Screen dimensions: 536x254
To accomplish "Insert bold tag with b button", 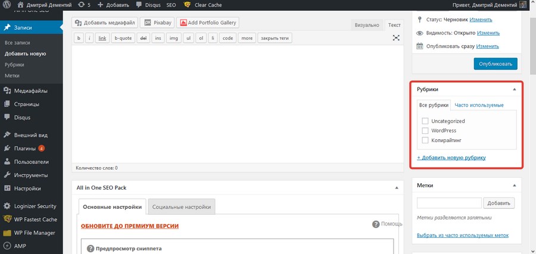I will [x=79, y=38].
